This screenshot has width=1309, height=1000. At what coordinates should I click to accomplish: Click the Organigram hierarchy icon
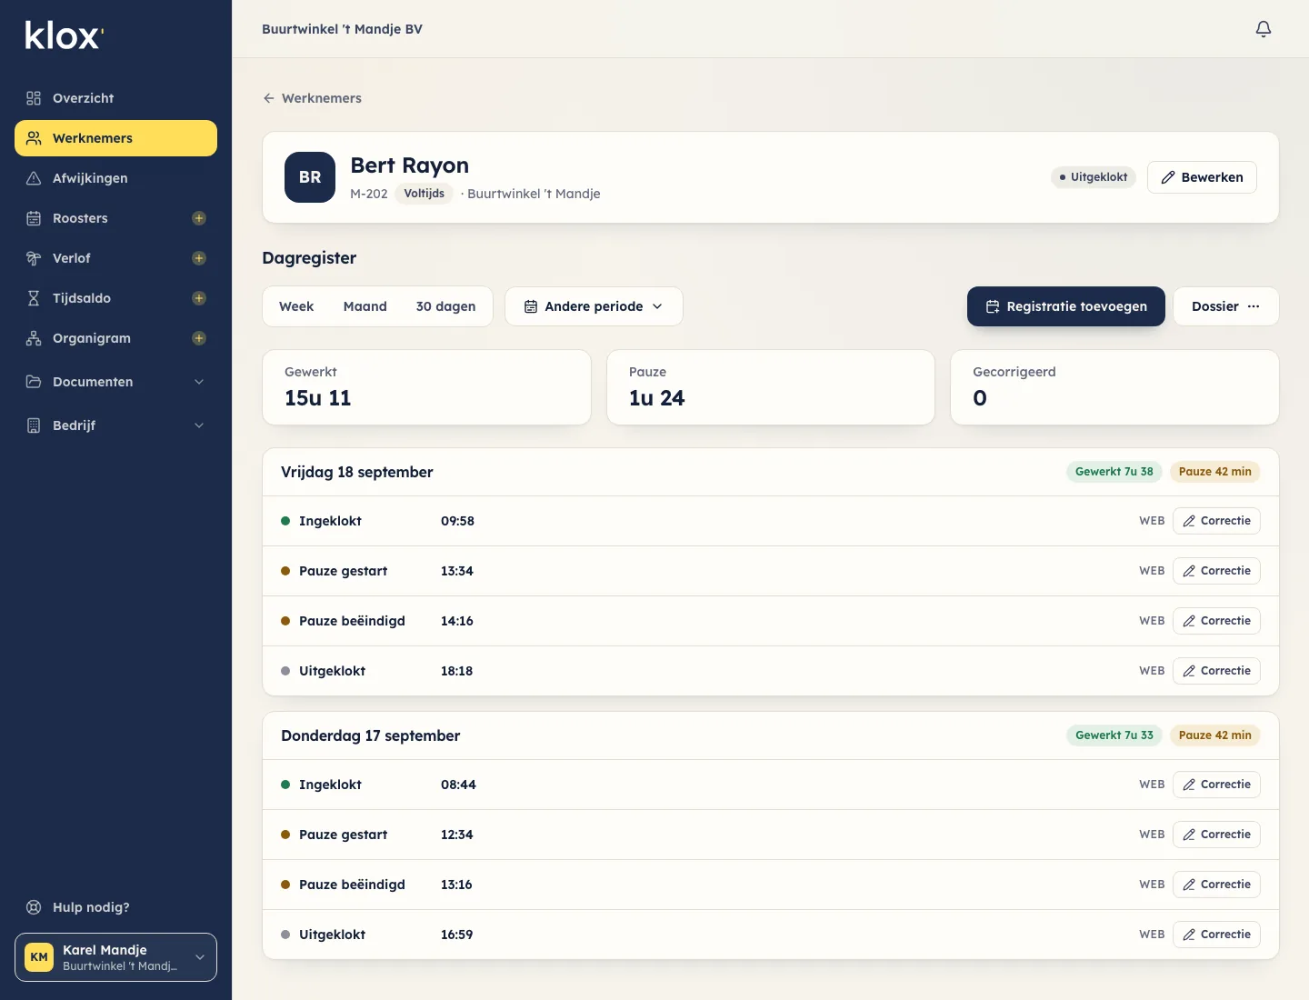(34, 338)
